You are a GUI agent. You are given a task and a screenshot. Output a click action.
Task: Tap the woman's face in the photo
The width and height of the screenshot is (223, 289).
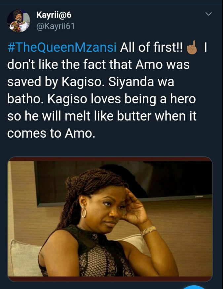(x=109, y=209)
